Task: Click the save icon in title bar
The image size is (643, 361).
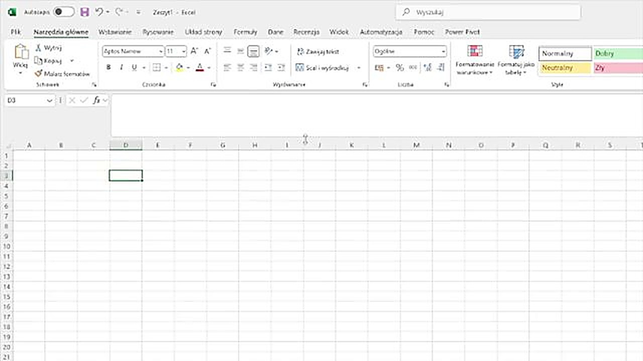Action: (x=84, y=12)
